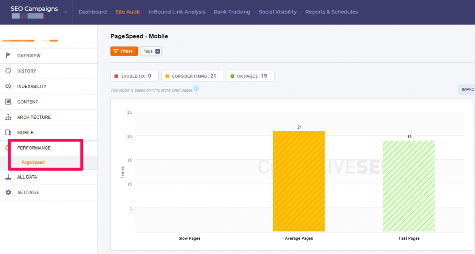Viewport: 475px width, 254px height.
Task: Click the SEO Campaigns title
Action: tap(34, 8)
